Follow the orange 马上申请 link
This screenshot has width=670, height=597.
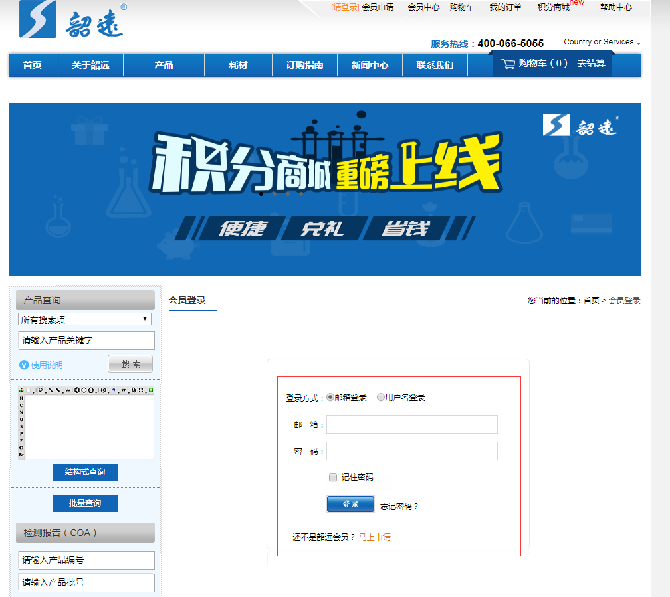[x=374, y=537]
